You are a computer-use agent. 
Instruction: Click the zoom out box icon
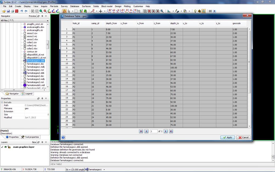click(37, 11)
